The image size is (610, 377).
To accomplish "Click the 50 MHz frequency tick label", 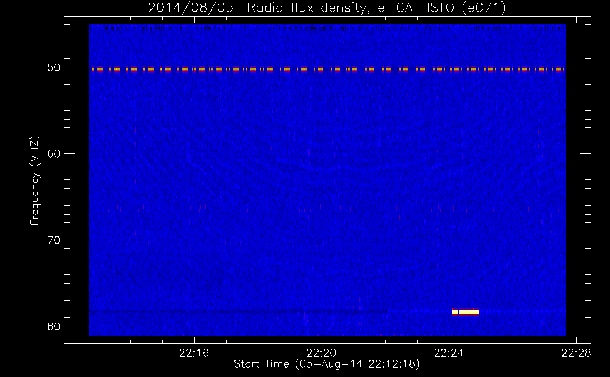I will point(54,67).
